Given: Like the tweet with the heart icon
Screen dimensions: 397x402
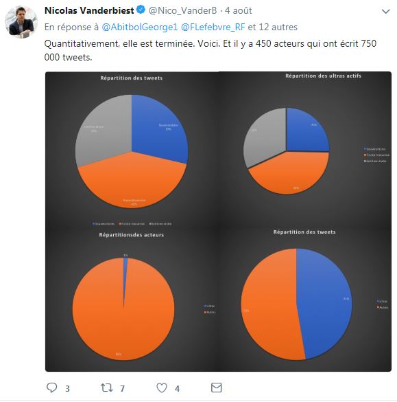Looking at the screenshot, I should (x=162, y=388).
